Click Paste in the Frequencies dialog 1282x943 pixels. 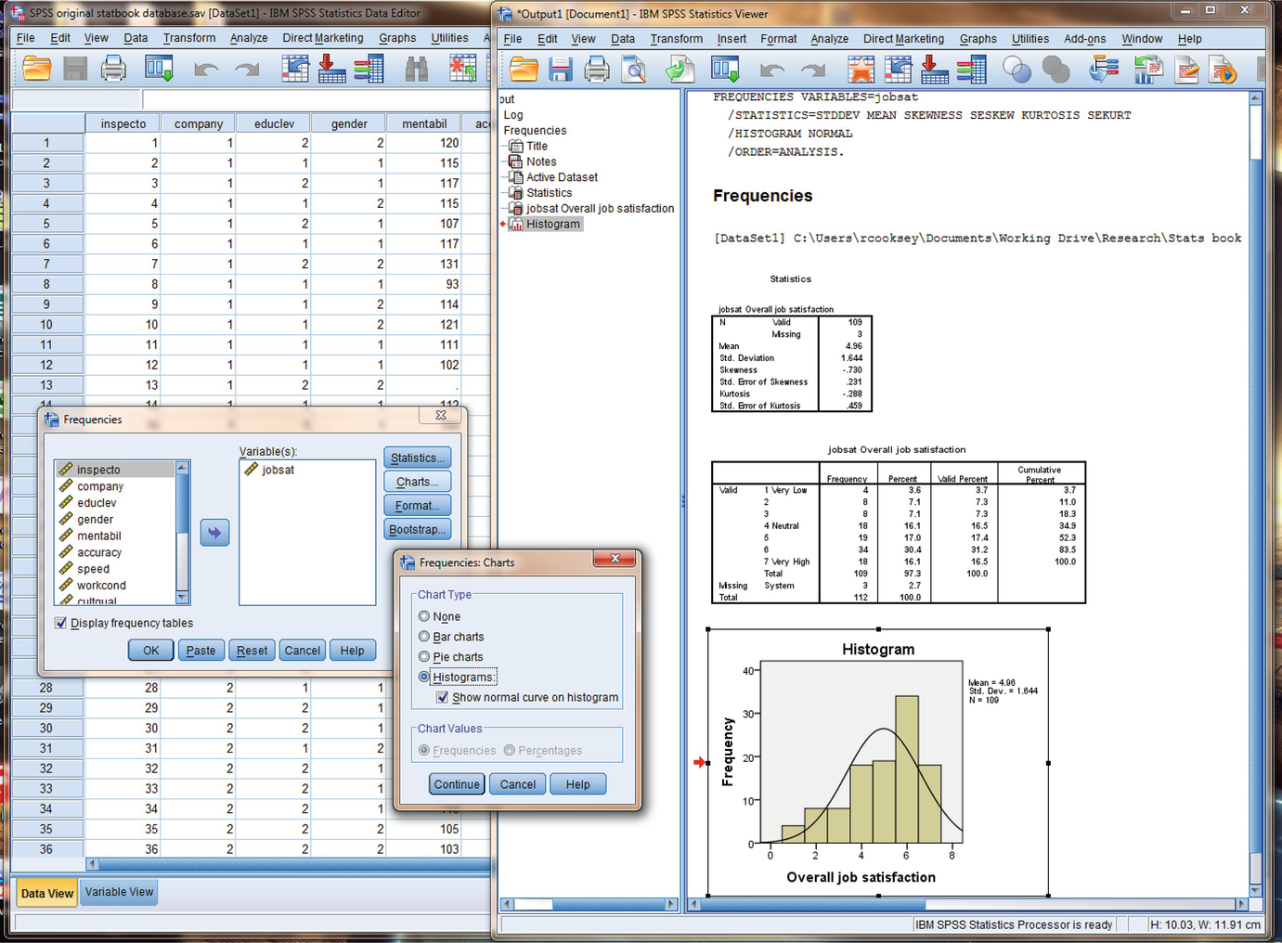point(201,651)
